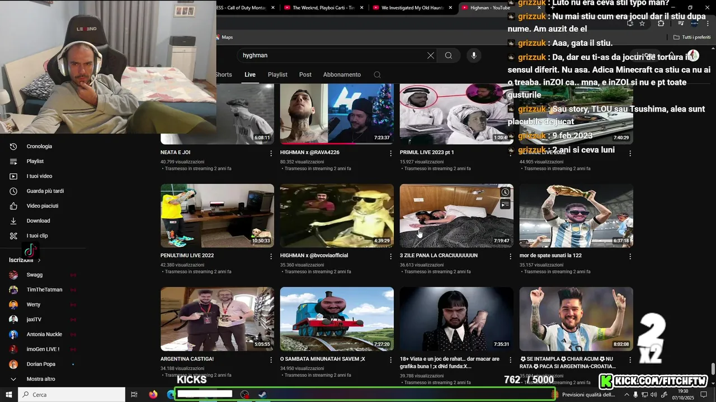Click the page vertical scrollbar thumb
The image size is (716, 402).
coord(713,370)
